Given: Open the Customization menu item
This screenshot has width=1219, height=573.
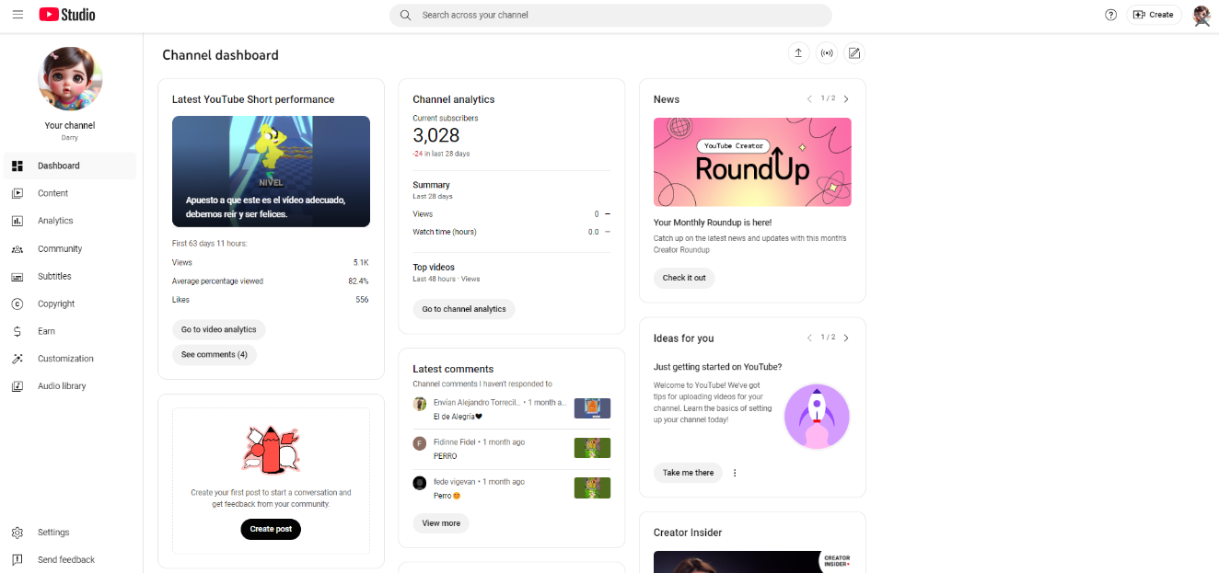Looking at the screenshot, I should (70, 359).
